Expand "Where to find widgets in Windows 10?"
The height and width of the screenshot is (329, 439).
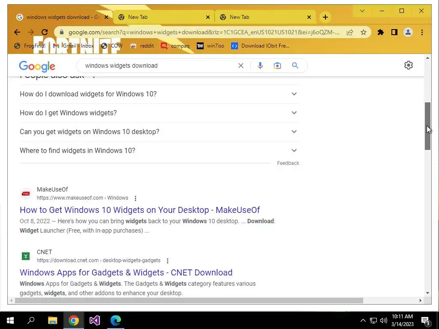click(x=159, y=150)
